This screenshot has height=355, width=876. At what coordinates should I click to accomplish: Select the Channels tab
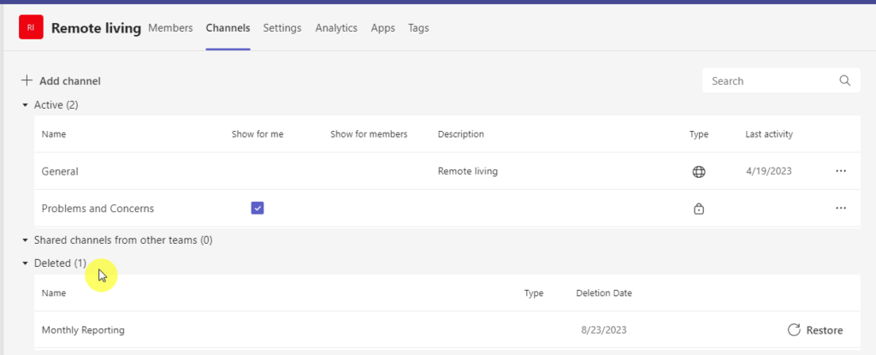pos(228,28)
